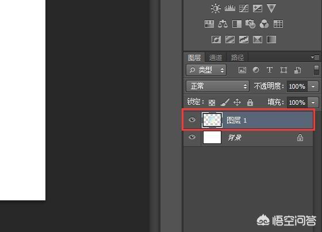Add a Curves adjustment layer
Screen dimensions: 322x232
coord(244,9)
